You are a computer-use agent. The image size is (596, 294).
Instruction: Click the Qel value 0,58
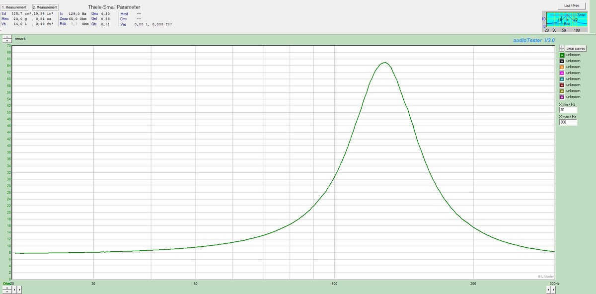pyautogui.click(x=105, y=19)
